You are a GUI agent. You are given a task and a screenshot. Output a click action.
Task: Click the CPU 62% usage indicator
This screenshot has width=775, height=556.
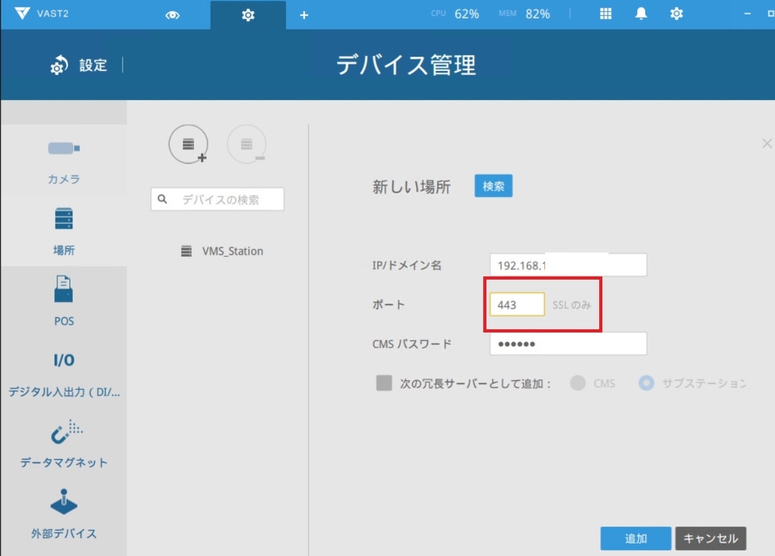tap(455, 14)
